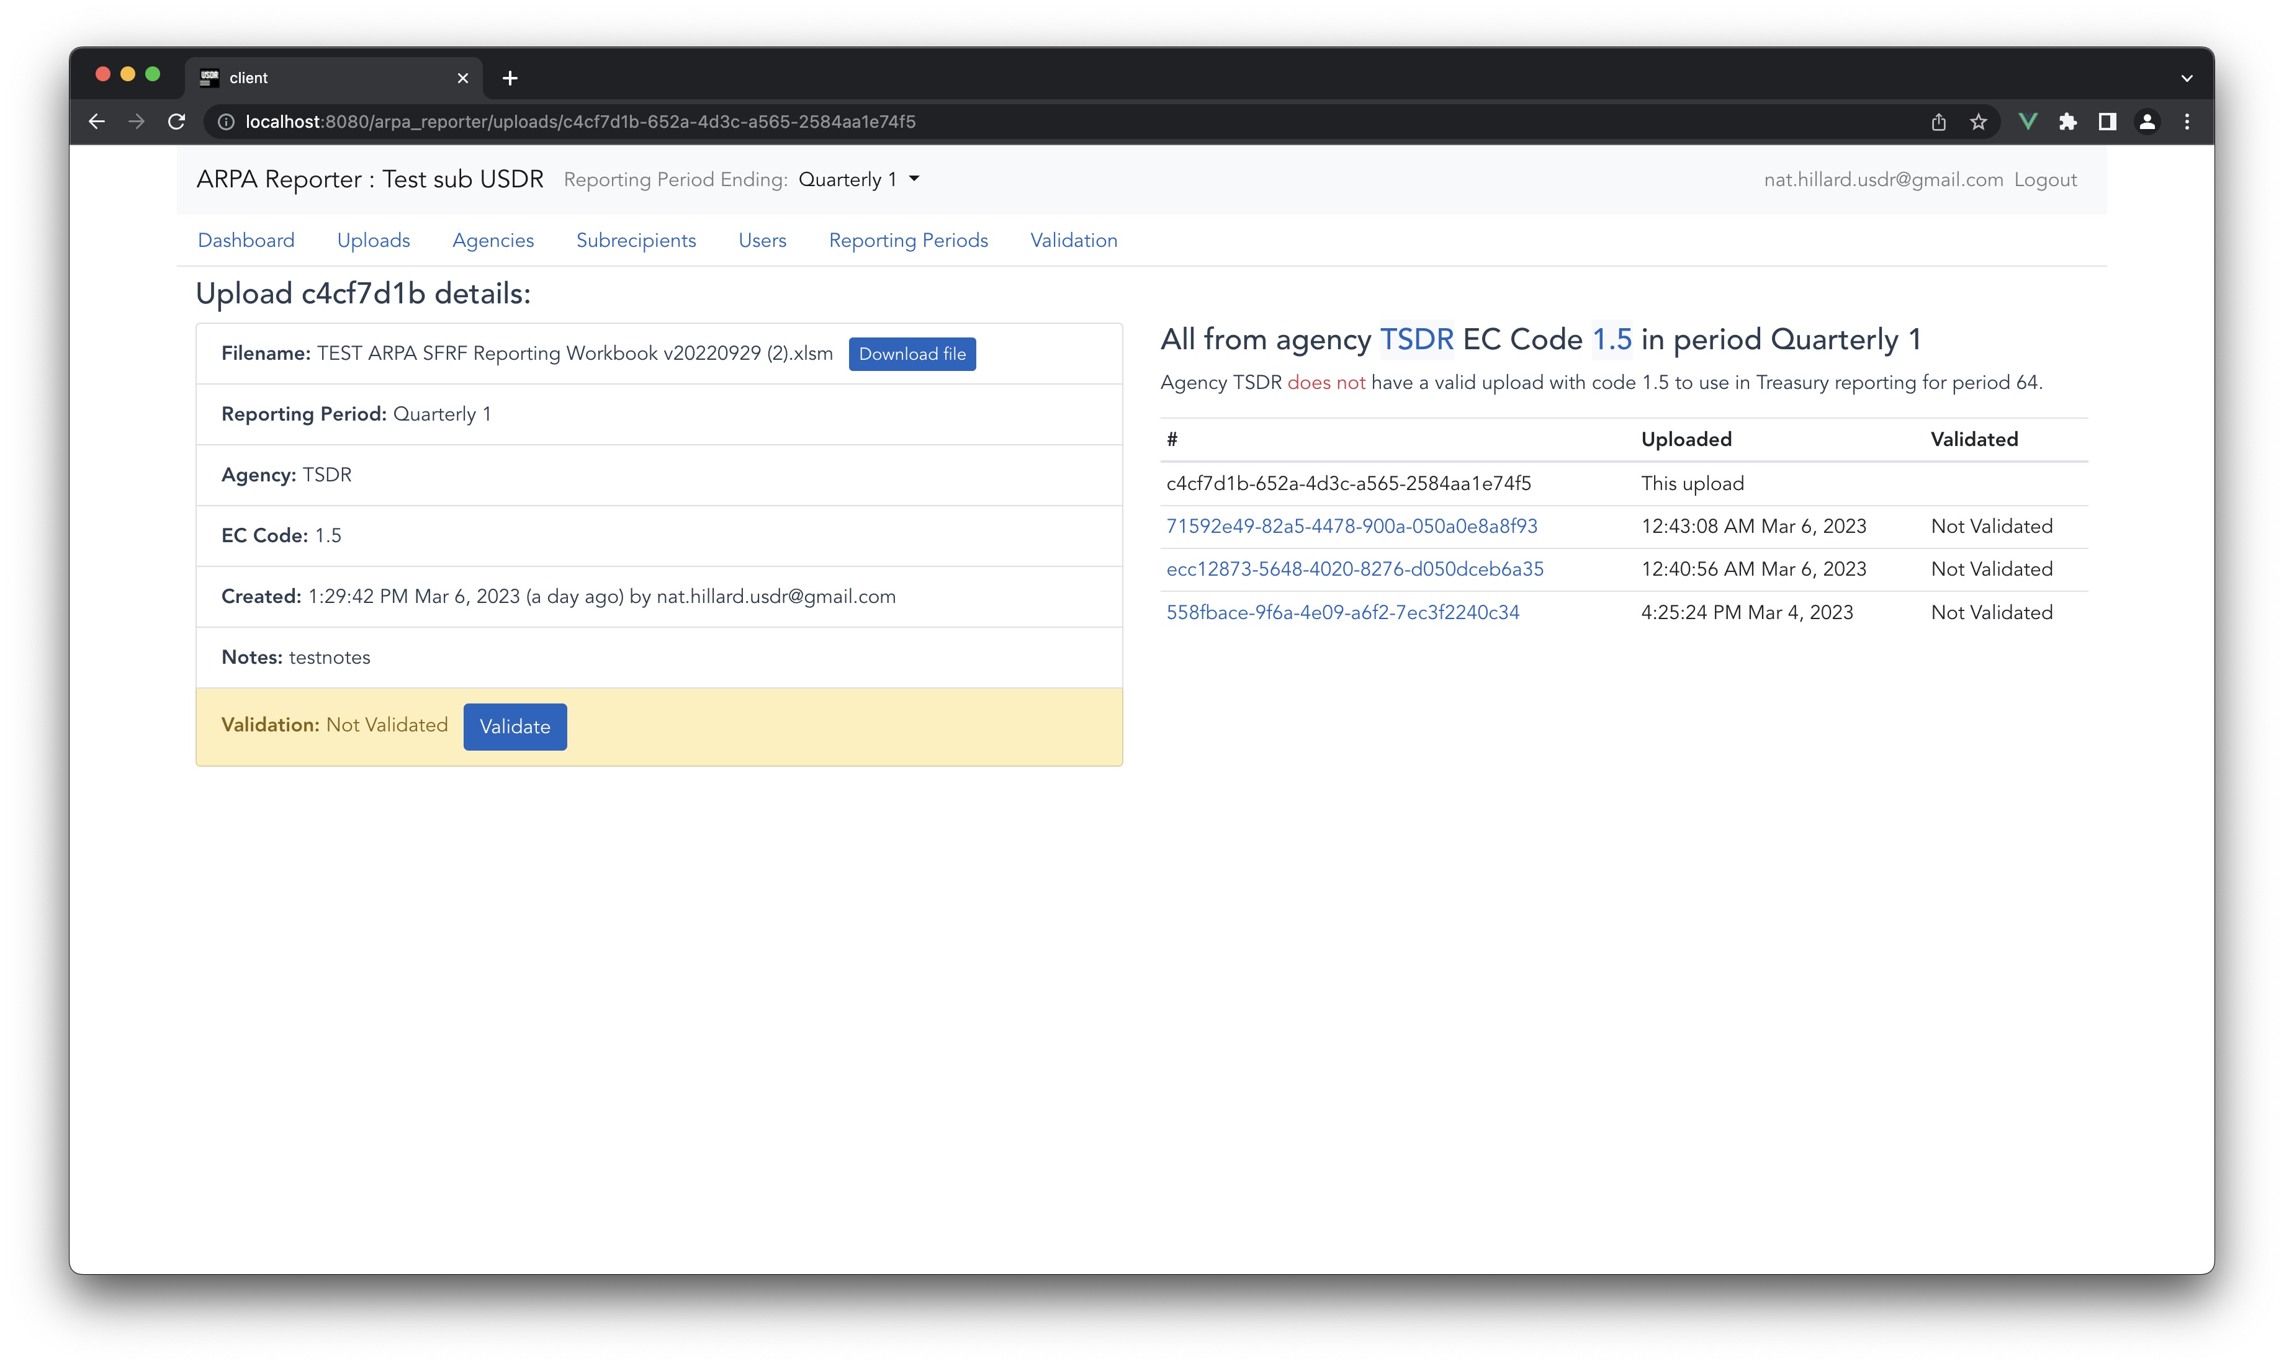Bookmark the page with the star icon
The width and height of the screenshot is (2284, 1366).
point(1978,120)
